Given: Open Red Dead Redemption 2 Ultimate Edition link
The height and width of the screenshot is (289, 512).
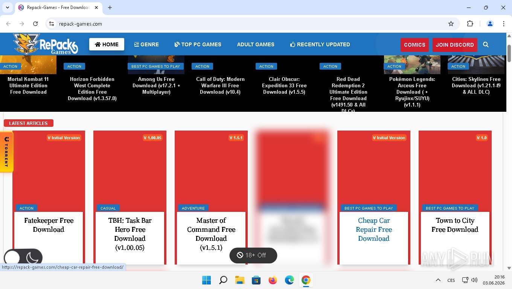Looking at the screenshot, I should [x=348, y=94].
